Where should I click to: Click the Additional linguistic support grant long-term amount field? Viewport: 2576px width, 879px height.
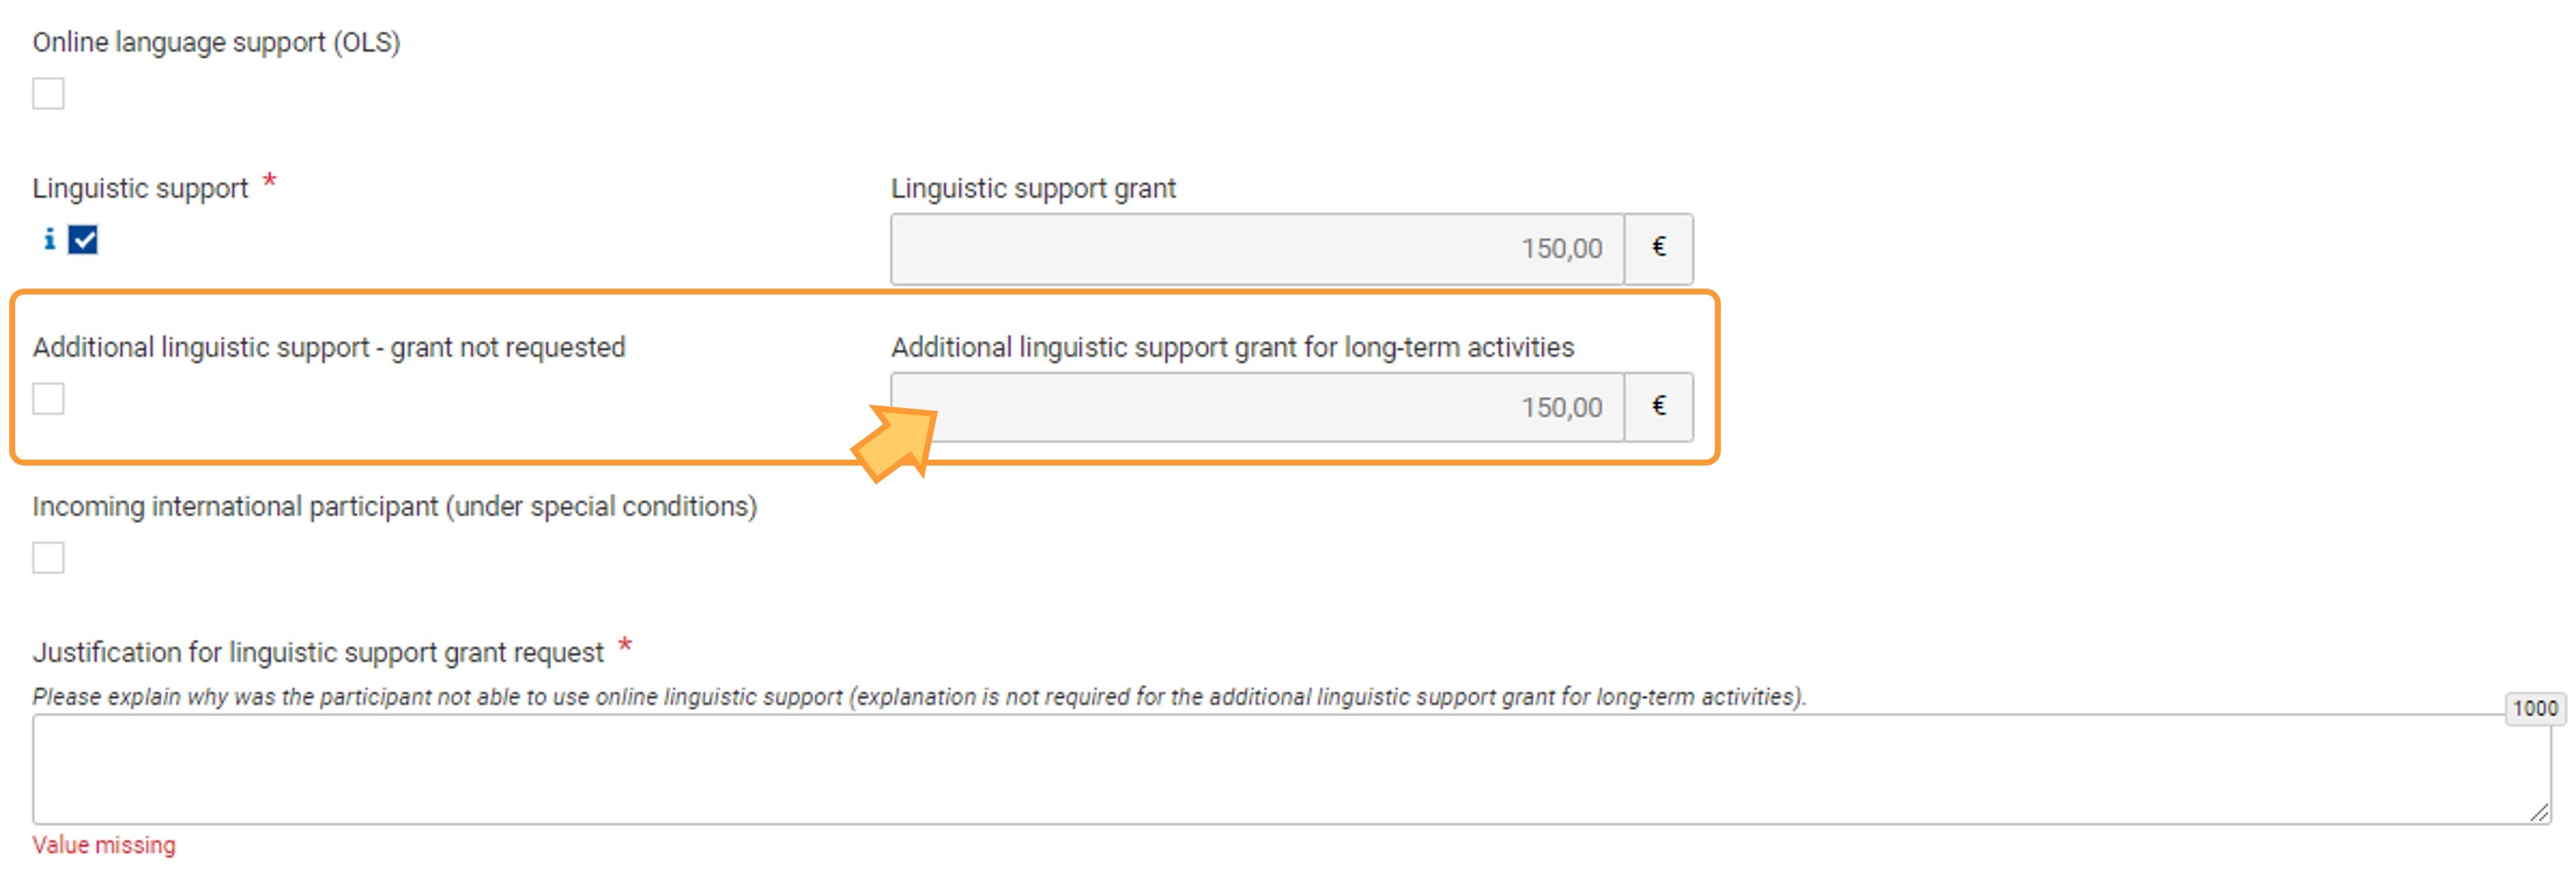click(1257, 407)
